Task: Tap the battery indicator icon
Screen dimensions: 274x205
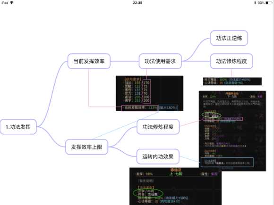Action: click(269, 3)
